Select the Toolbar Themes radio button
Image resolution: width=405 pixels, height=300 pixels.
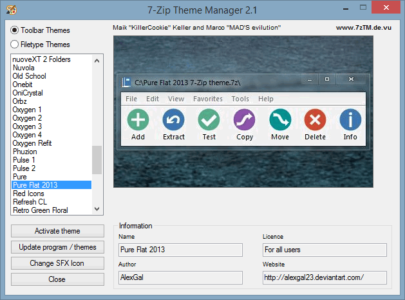pos(14,30)
